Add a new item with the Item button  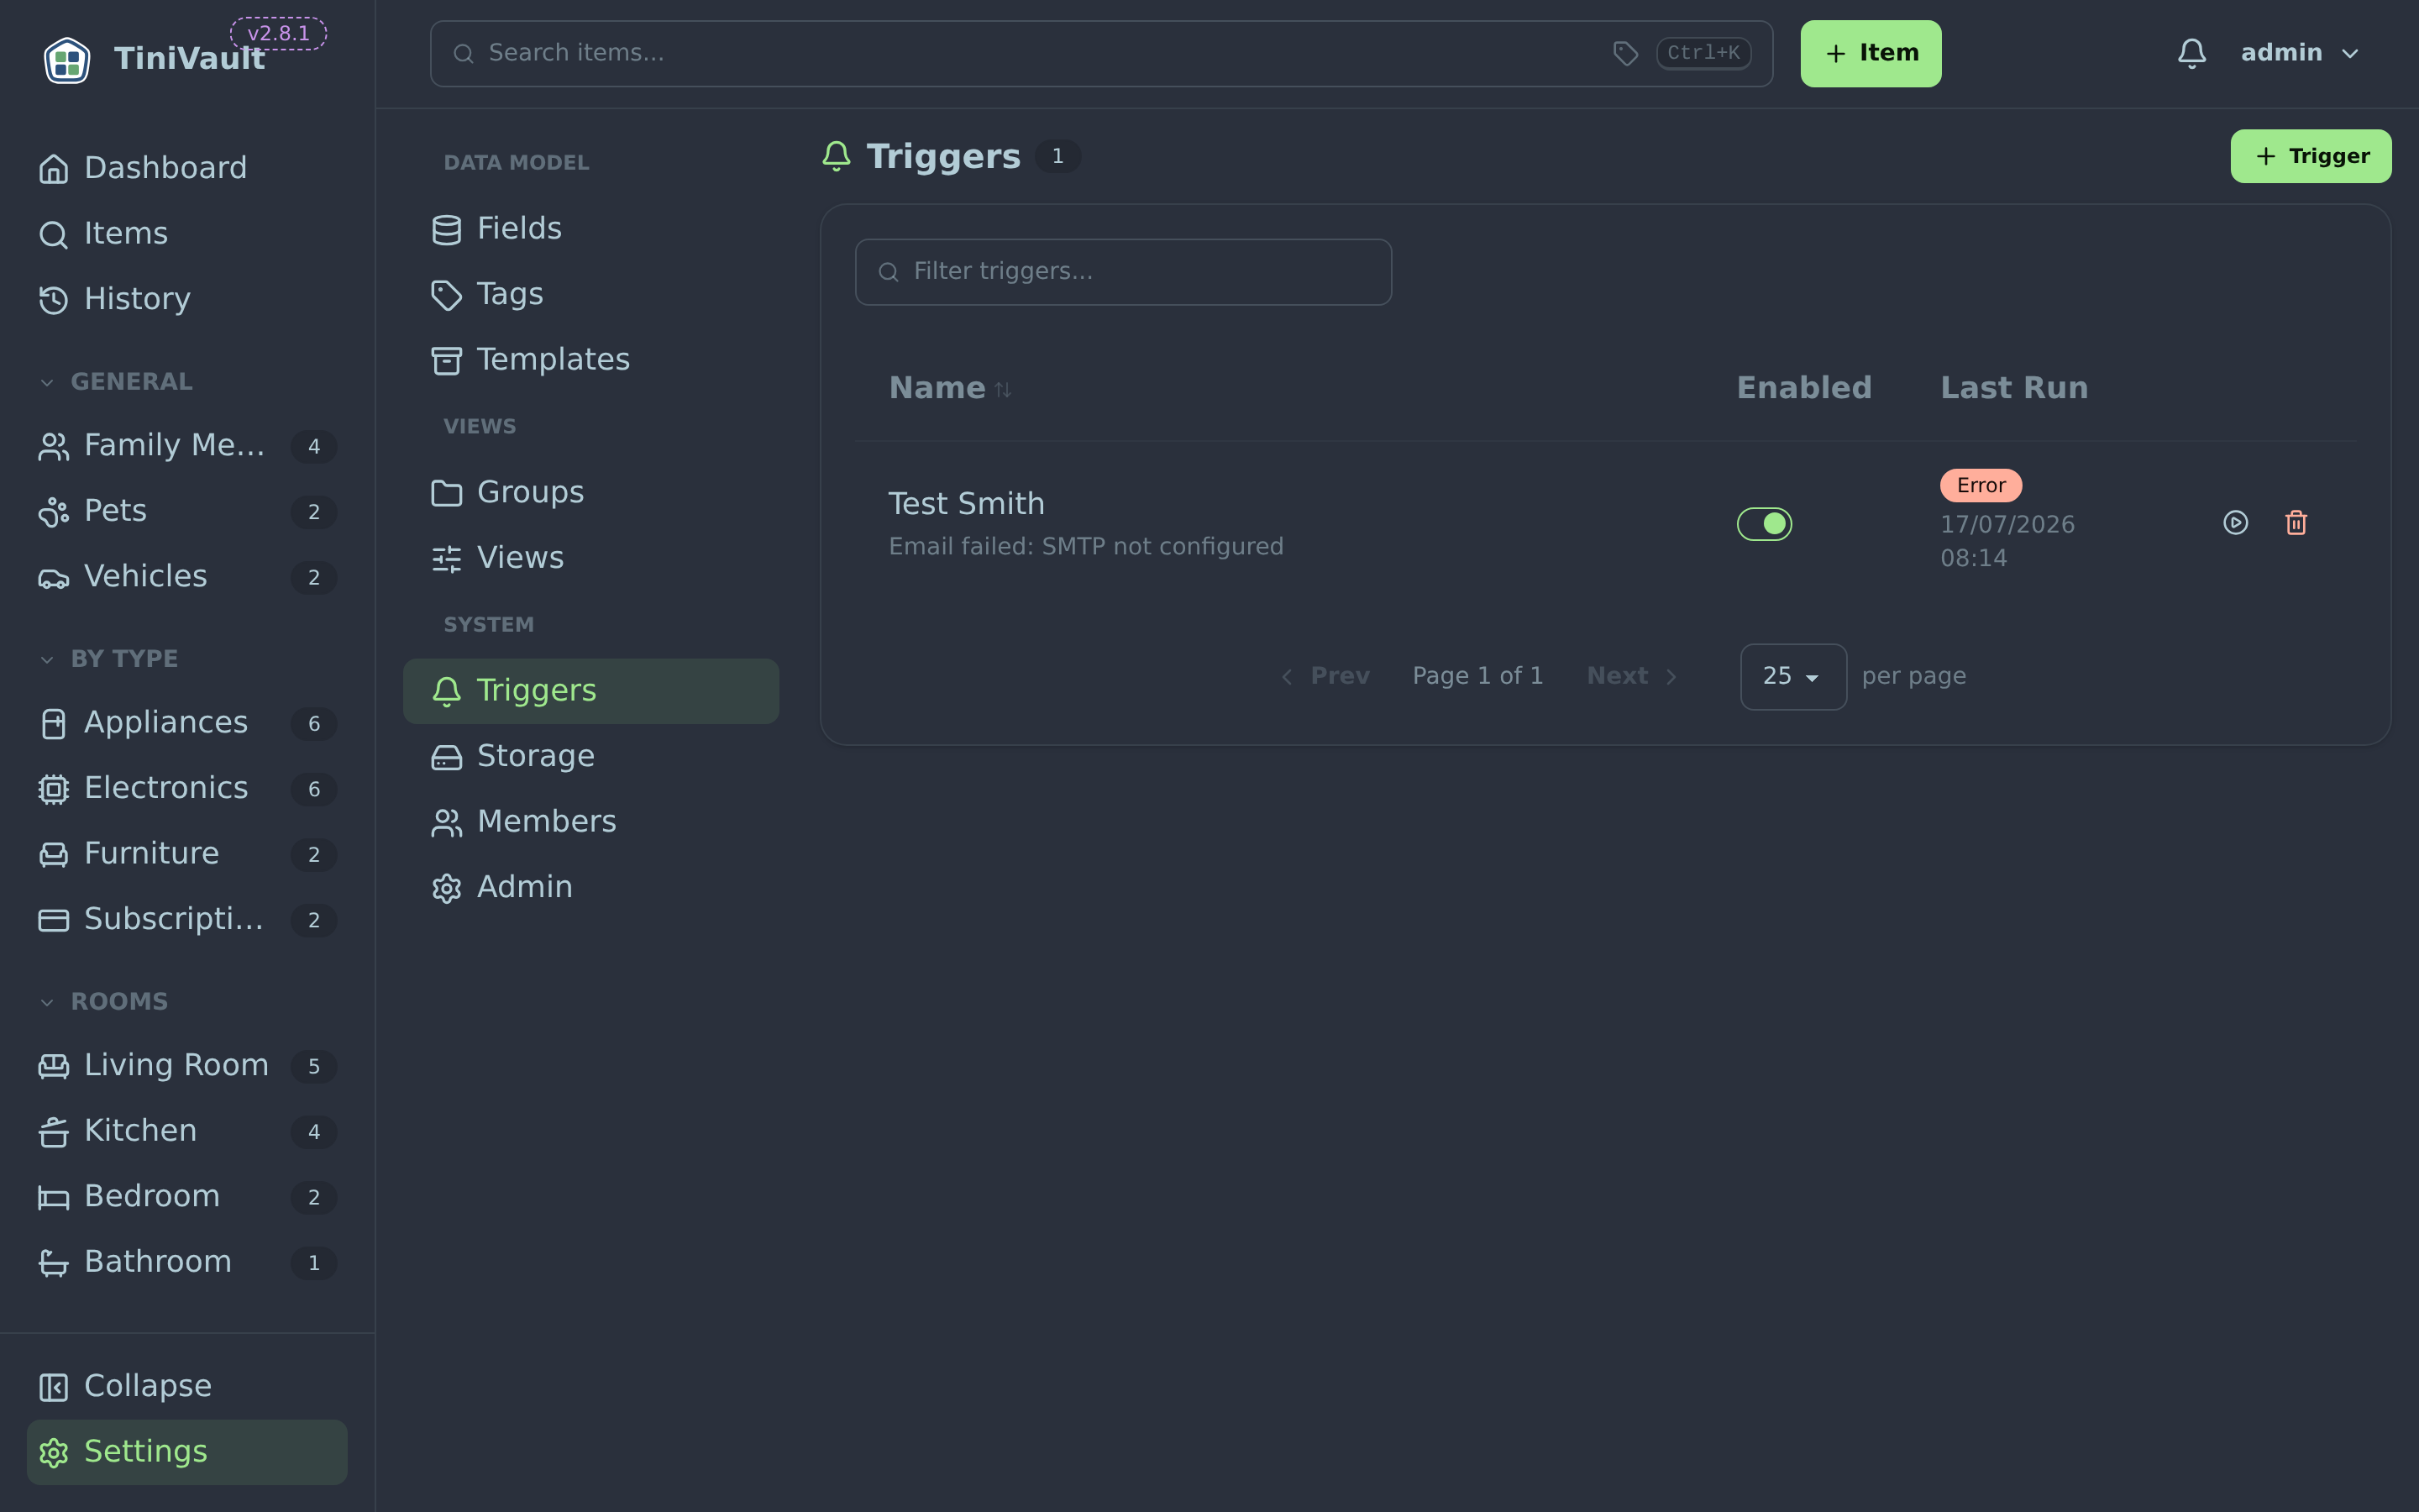(1871, 53)
